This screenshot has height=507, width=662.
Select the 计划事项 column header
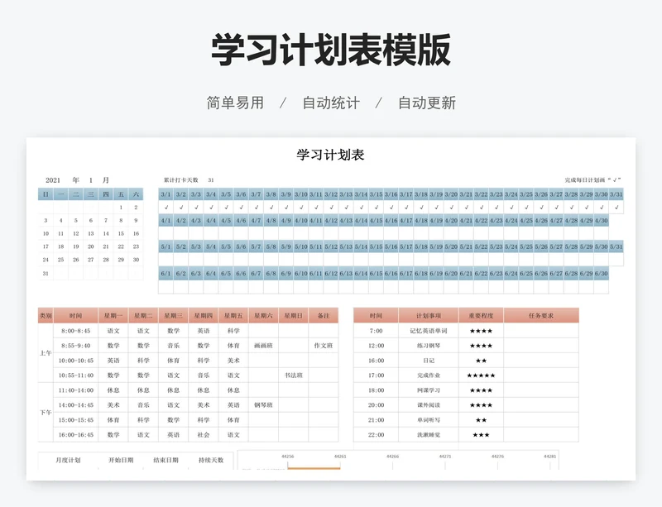point(429,315)
